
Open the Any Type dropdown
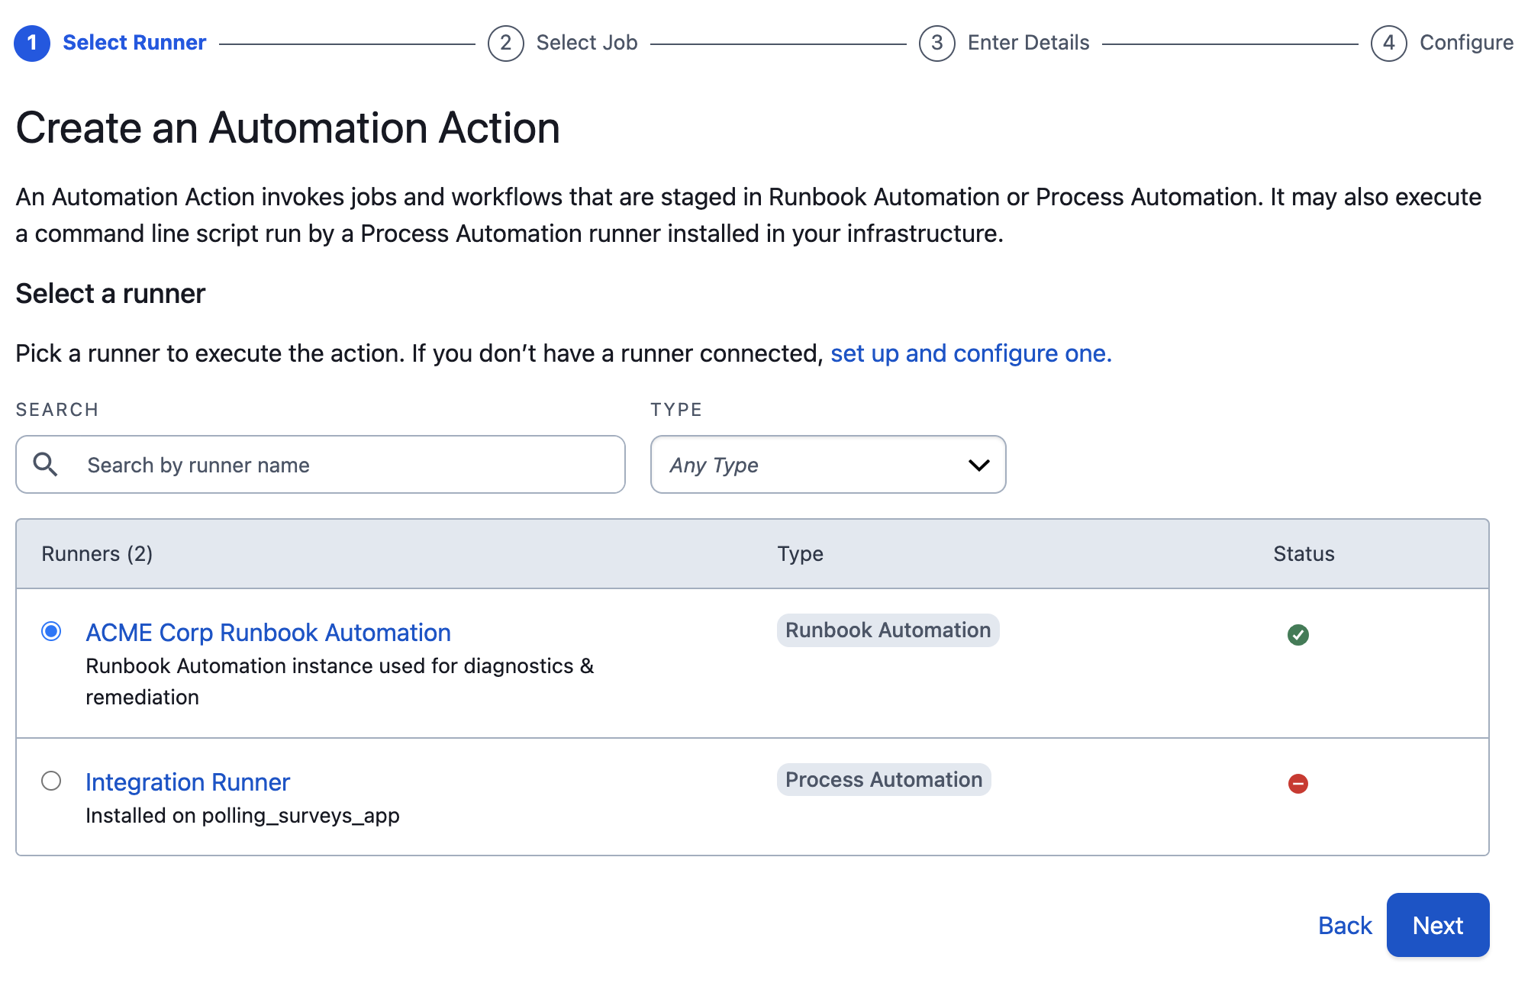point(828,465)
